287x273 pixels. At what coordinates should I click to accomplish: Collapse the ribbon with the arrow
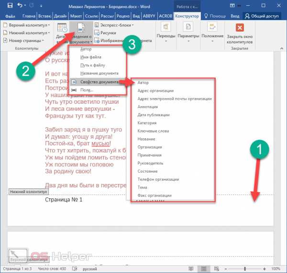[282, 48]
